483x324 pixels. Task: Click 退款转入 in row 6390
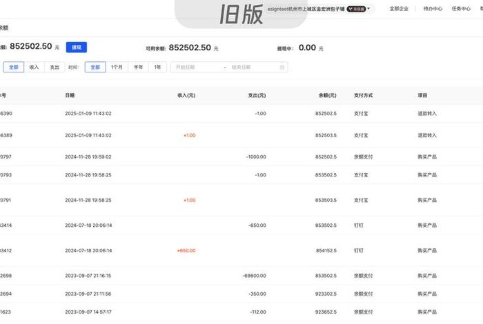tap(427, 114)
